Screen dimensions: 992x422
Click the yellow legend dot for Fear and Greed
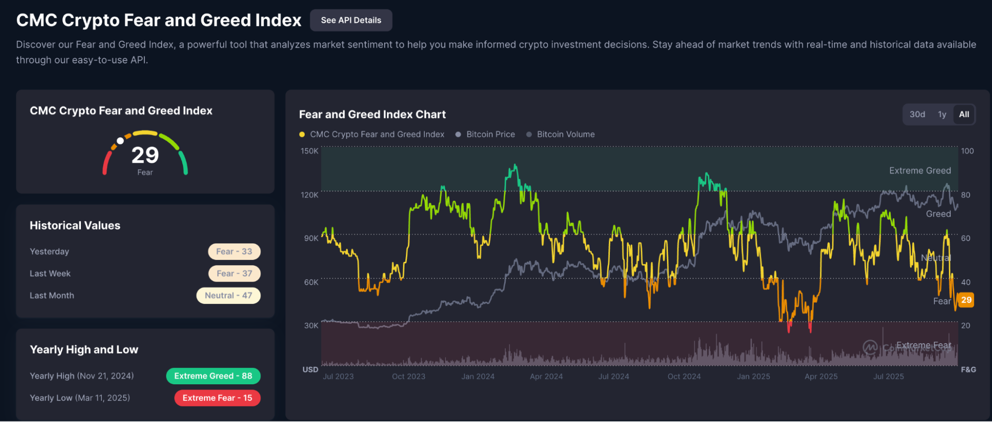[x=302, y=134]
